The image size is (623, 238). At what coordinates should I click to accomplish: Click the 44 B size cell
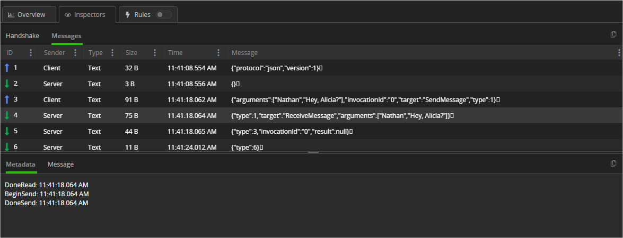click(x=131, y=132)
